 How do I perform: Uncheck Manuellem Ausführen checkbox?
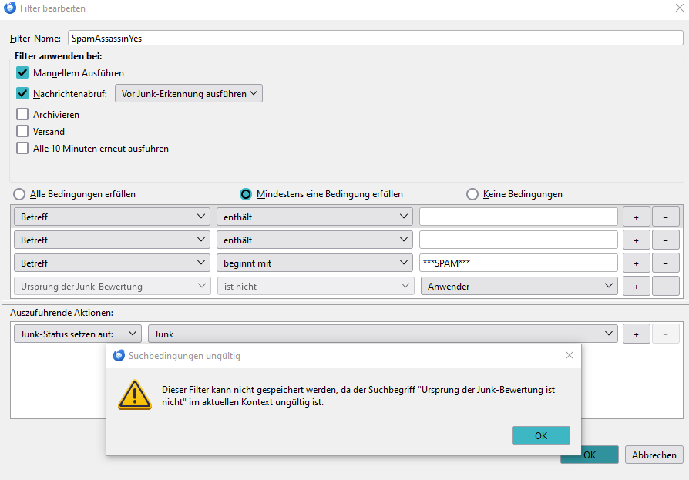pos(22,72)
